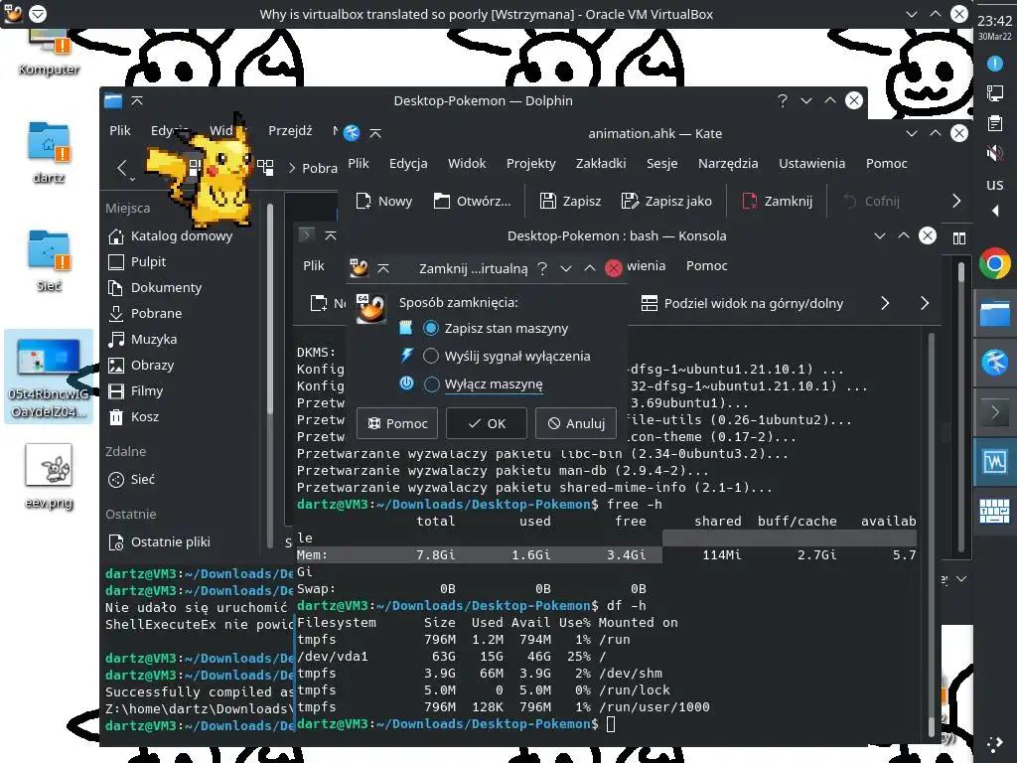Open Kate Narzędzia menu

[728, 164]
